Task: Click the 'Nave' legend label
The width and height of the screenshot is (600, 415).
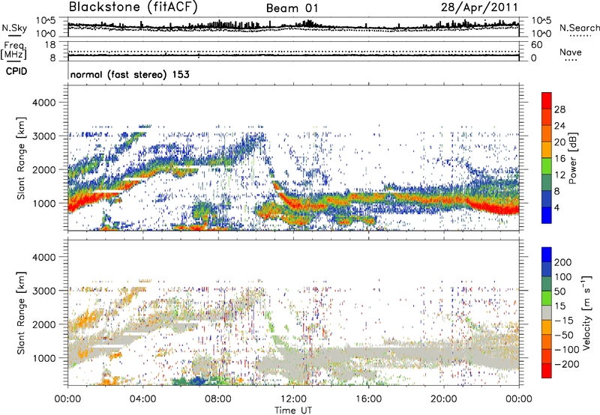Action: click(571, 52)
